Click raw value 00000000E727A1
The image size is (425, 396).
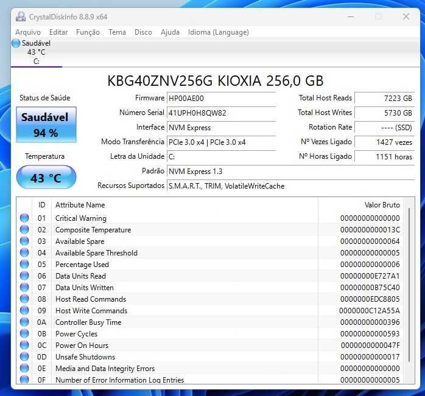pos(370,276)
